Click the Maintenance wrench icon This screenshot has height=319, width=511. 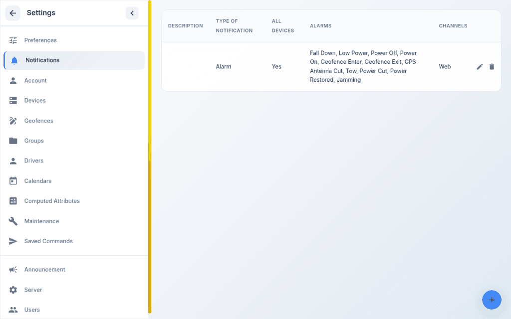coord(13,221)
